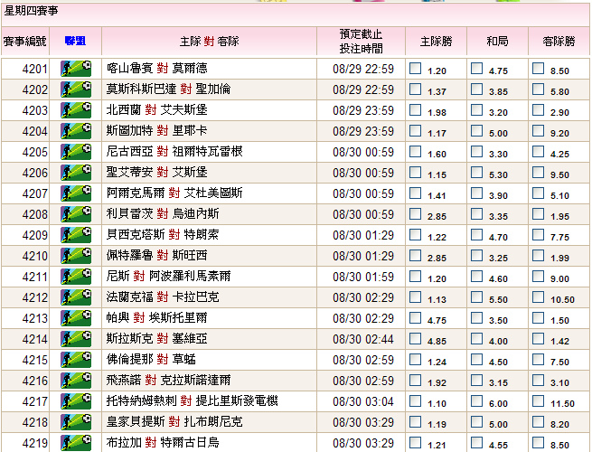
Task: Select match text 佛倫提那 對 草蜢
Action: [x=151, y=359]
